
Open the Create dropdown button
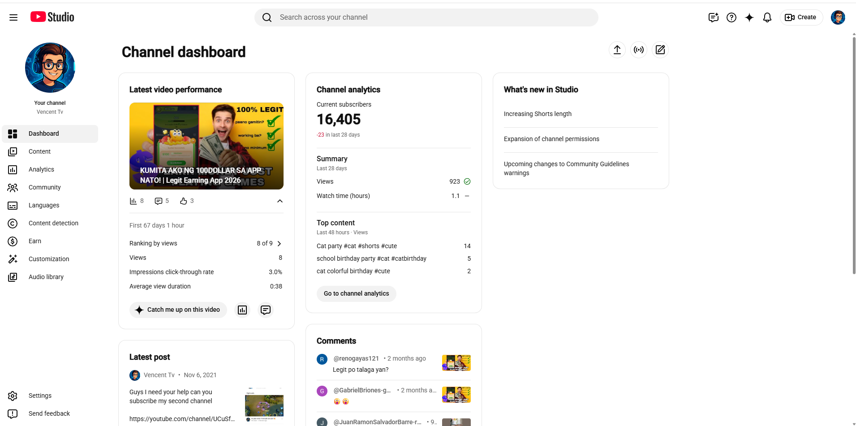pos(801,17)
